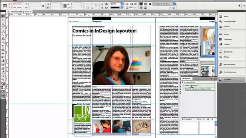Open the Kontur panel
Image resolution: width=246 pixels, height=138 pixels.
231,34
